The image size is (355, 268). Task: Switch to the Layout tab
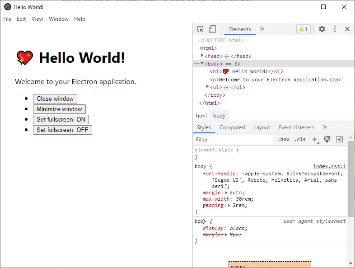click(x=262, y=127)
